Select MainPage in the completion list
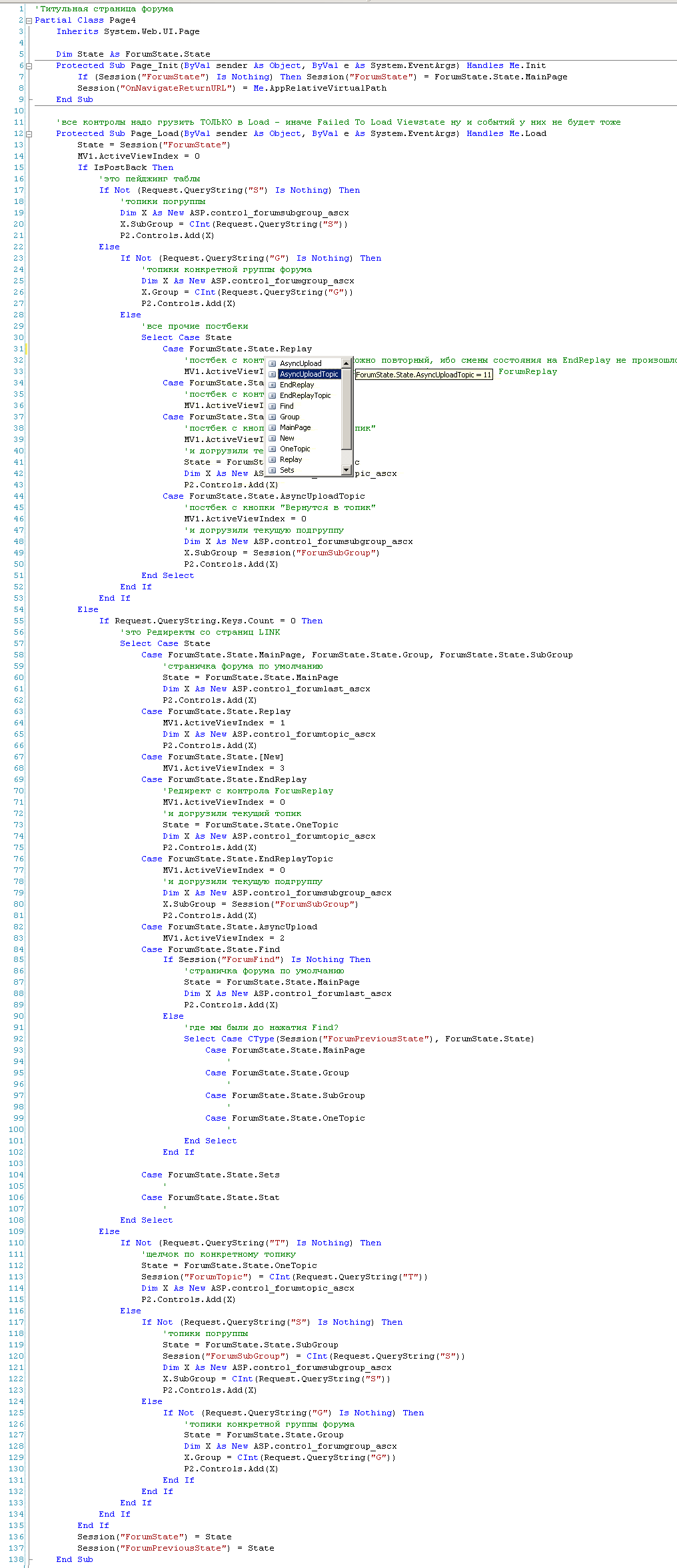This screenshot has height=1568, width=677. point(295,427)
